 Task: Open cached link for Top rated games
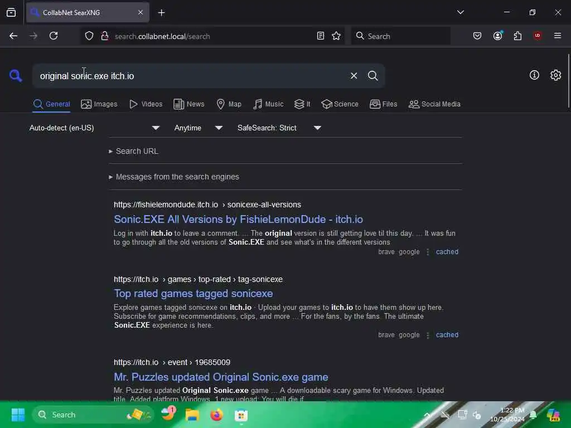447,335
